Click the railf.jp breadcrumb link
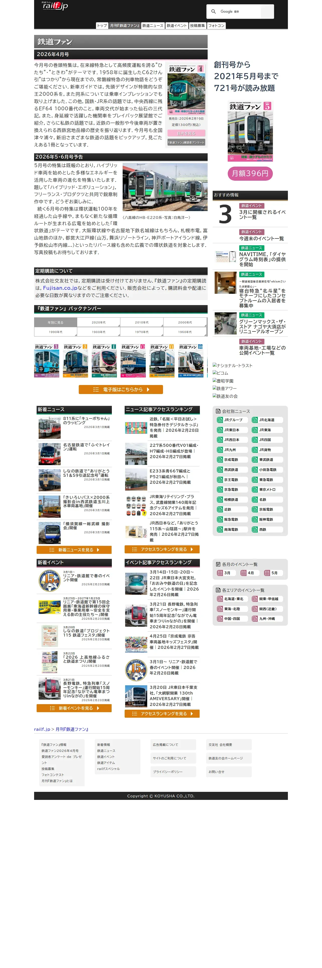This screenshot has width=322, height=968. (x=42, y=729)
